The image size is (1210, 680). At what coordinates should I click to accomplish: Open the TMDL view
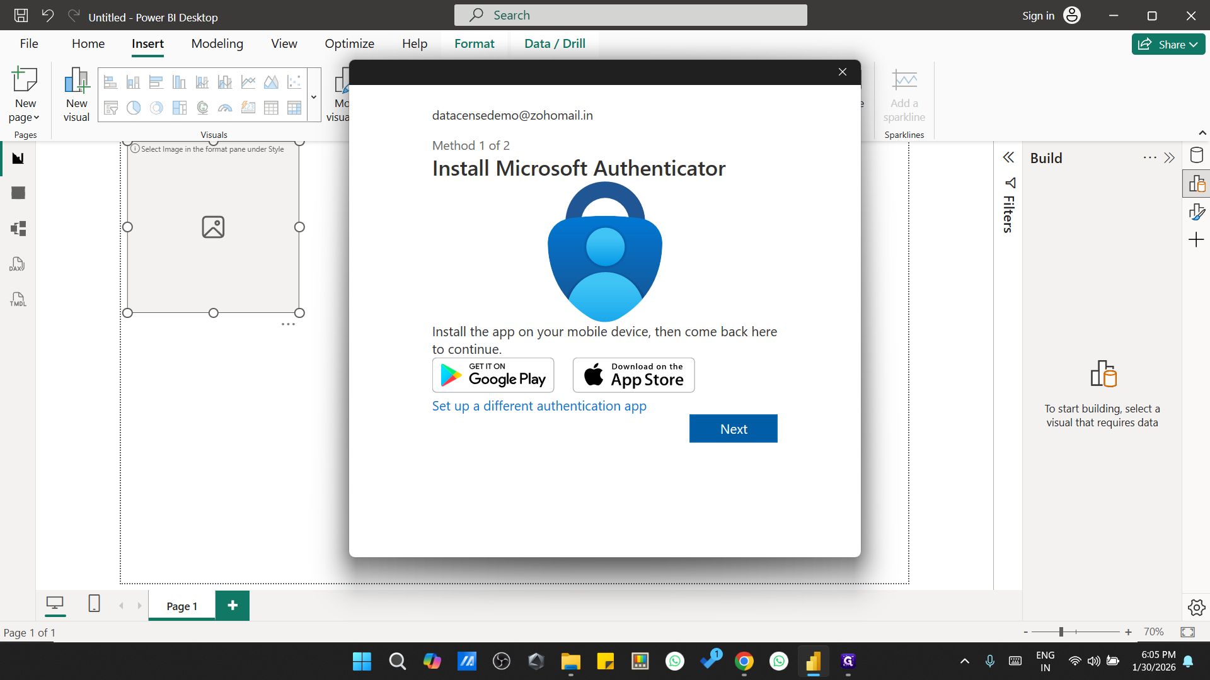point(17,299)
